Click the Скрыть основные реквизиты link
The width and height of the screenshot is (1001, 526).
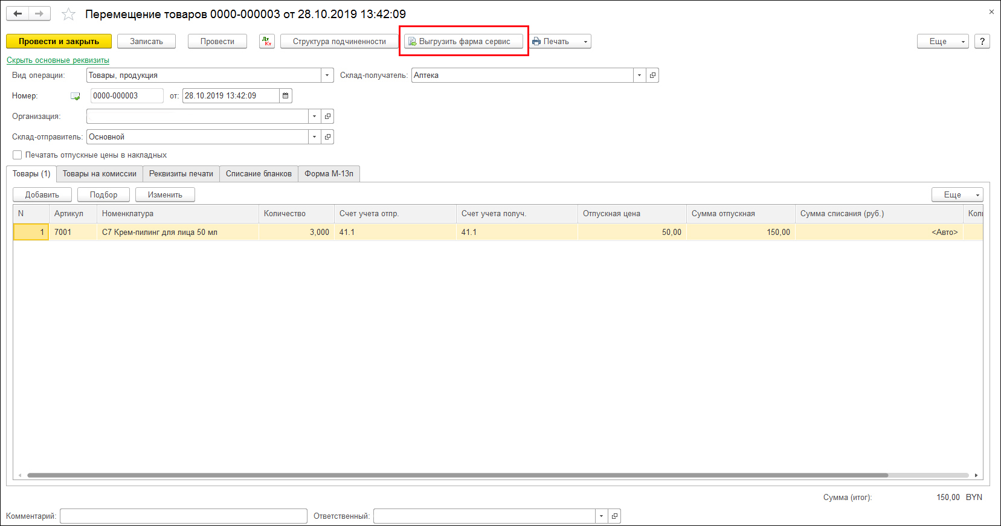(58, 60)
